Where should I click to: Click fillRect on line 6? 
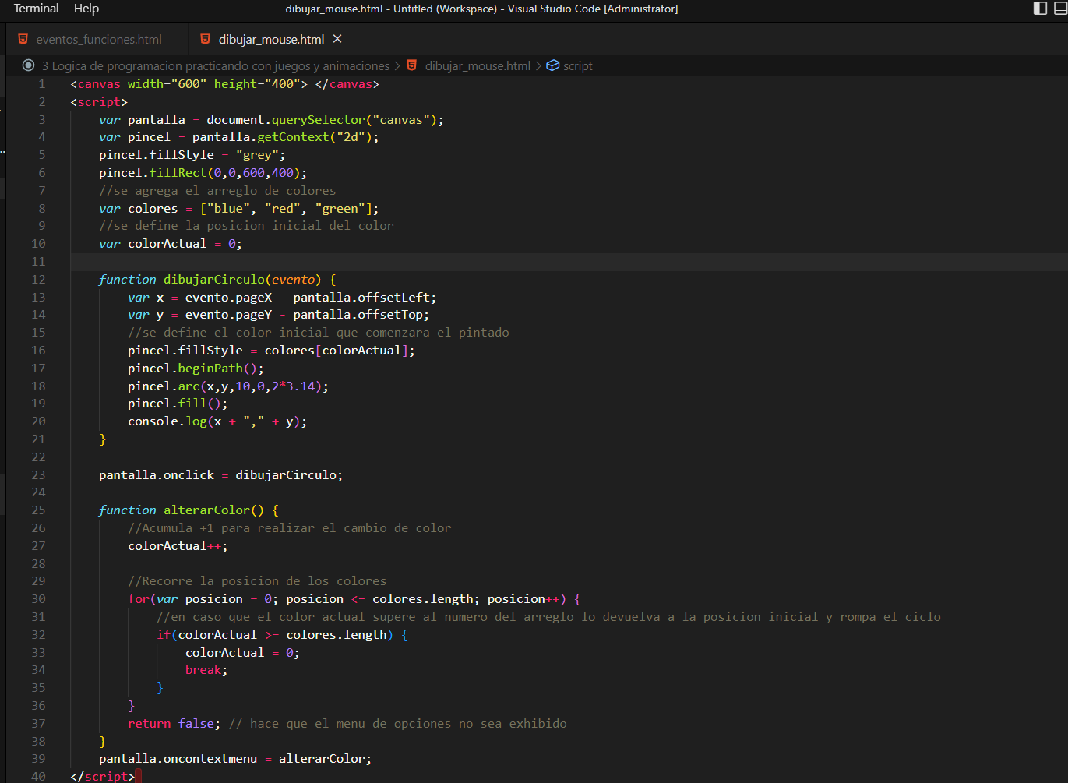178,173
